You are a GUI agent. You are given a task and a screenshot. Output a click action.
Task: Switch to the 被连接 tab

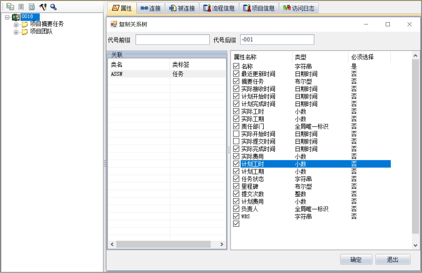182,8
